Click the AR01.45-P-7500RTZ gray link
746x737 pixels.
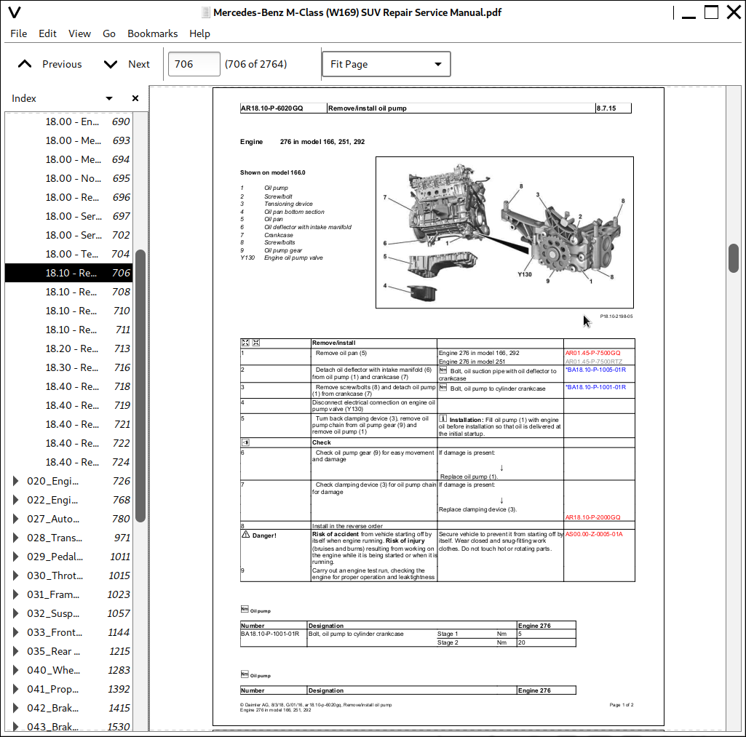[594, 362]
